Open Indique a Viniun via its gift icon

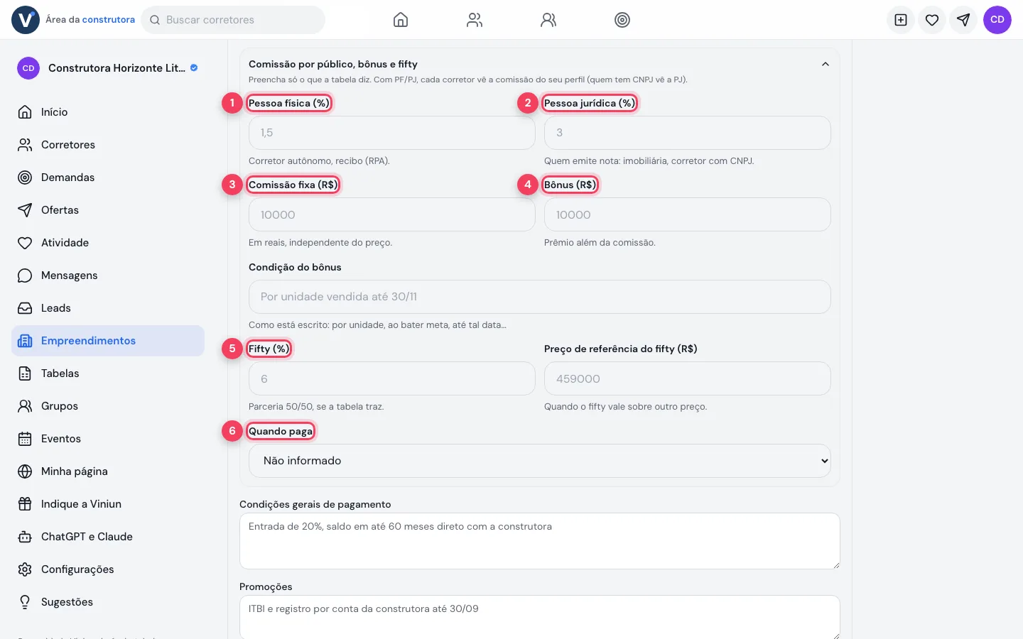[25, 504]
